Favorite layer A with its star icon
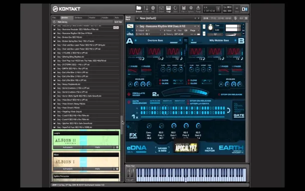 [x=135, y=41]
